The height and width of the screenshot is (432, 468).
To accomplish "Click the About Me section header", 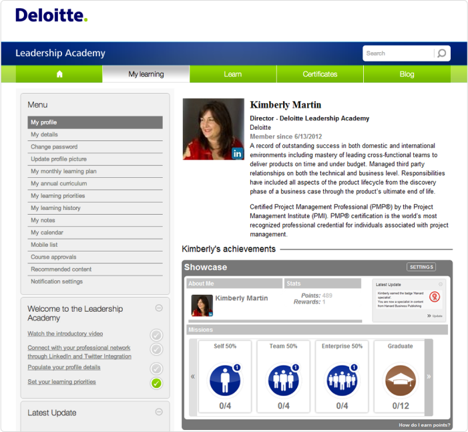I will pyautogui.click(x=234, y=284).
